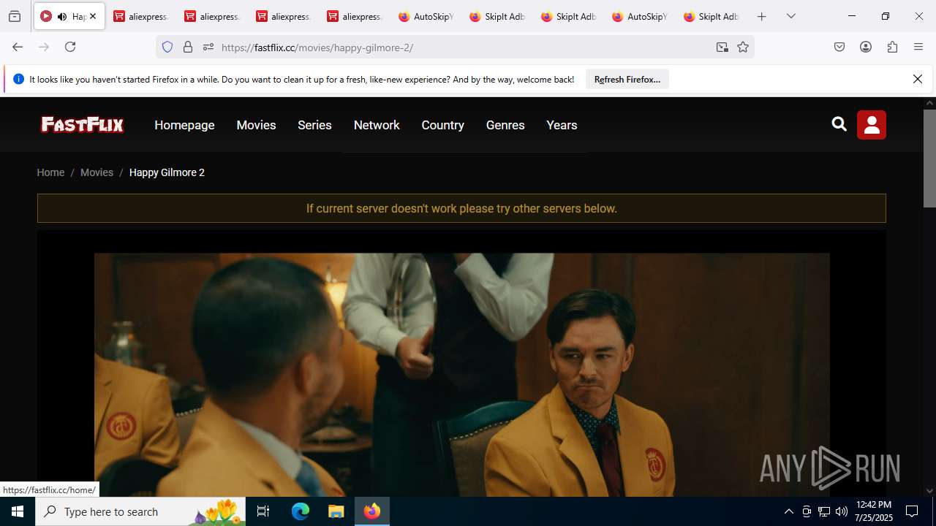This screenshot has height=526, width=936.
Task: Open picture-in-picture icon in address bar
Action: 722,47
